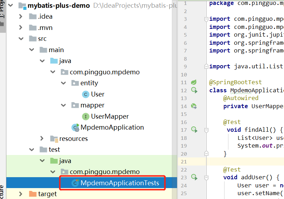Click the findAll method name
The image size is (284, 199).
(x=256, y=130)
